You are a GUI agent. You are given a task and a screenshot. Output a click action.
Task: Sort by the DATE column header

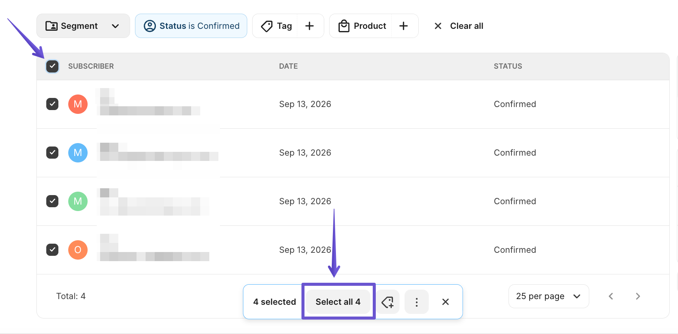(x=288, y=66)
